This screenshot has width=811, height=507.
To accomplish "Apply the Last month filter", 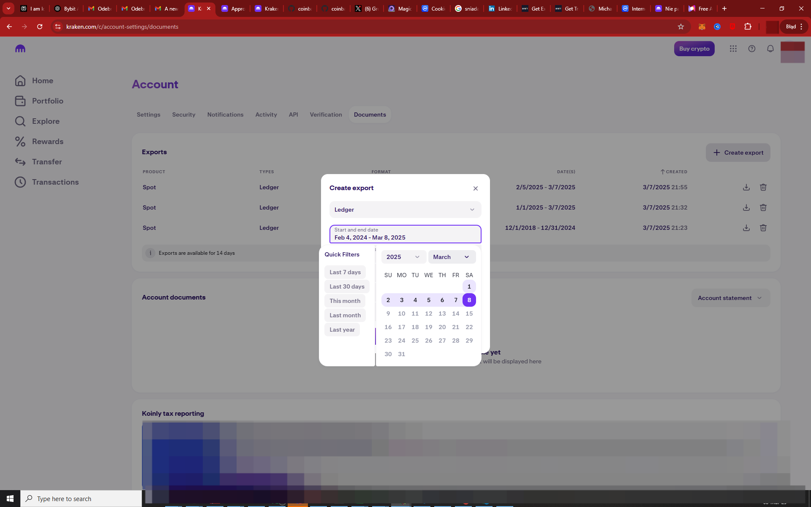I will click(x=345, y=315).
